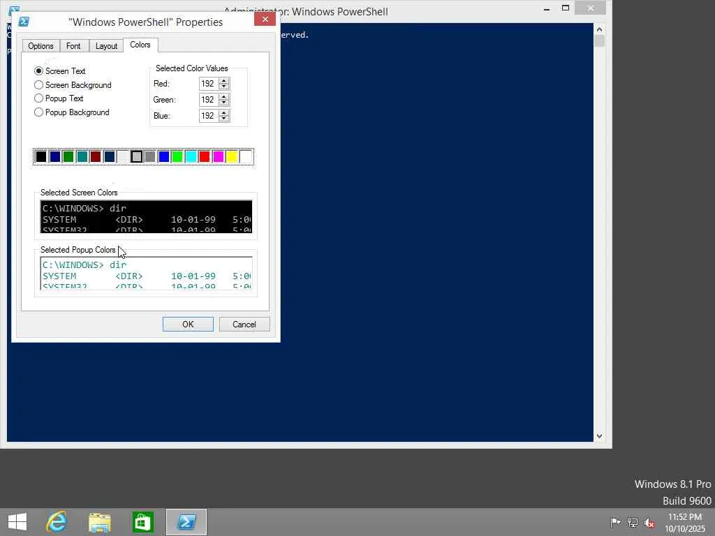Click the PowerShell window scrollbar up arrow
This screenshot has width=715, height=536.
(599, 29)
